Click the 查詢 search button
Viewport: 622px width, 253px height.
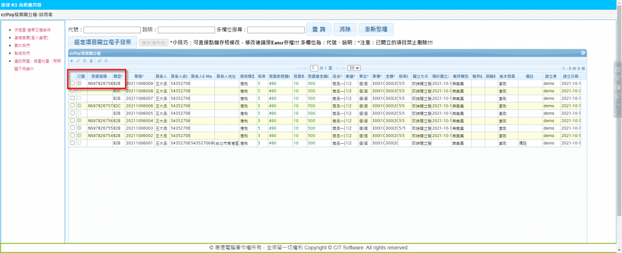click(x=318, y=29)
